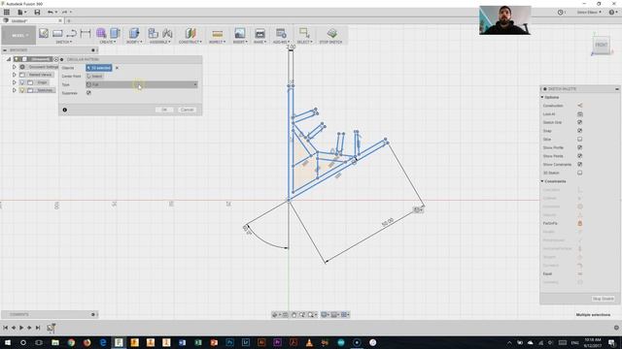Click Stop Sketch button in palette
The height and width of the screenshot is (349, 622).
[x=603, y=299]
